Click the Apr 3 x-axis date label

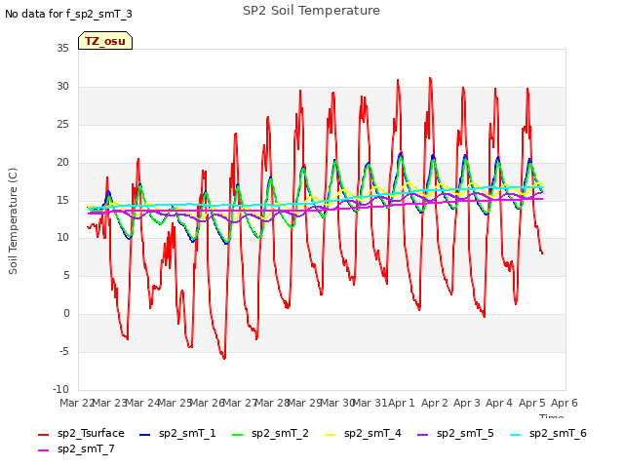tap(467, 403)
